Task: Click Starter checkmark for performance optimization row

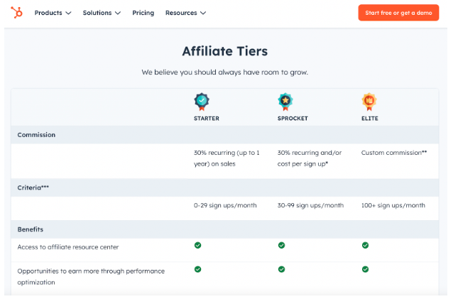Action: [197, 269]
